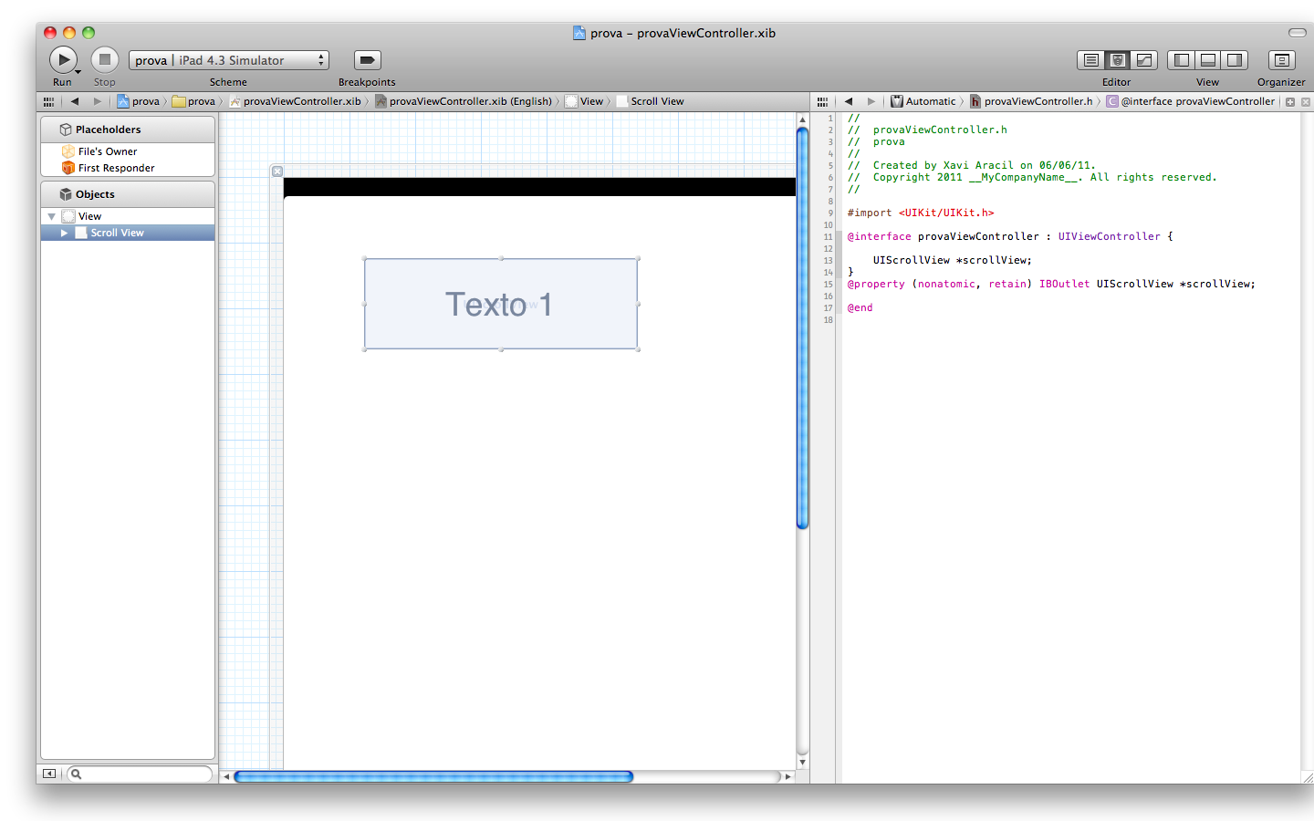
Task: Click the canvas scroll right arrow
Action: click(x=788, y=776)
